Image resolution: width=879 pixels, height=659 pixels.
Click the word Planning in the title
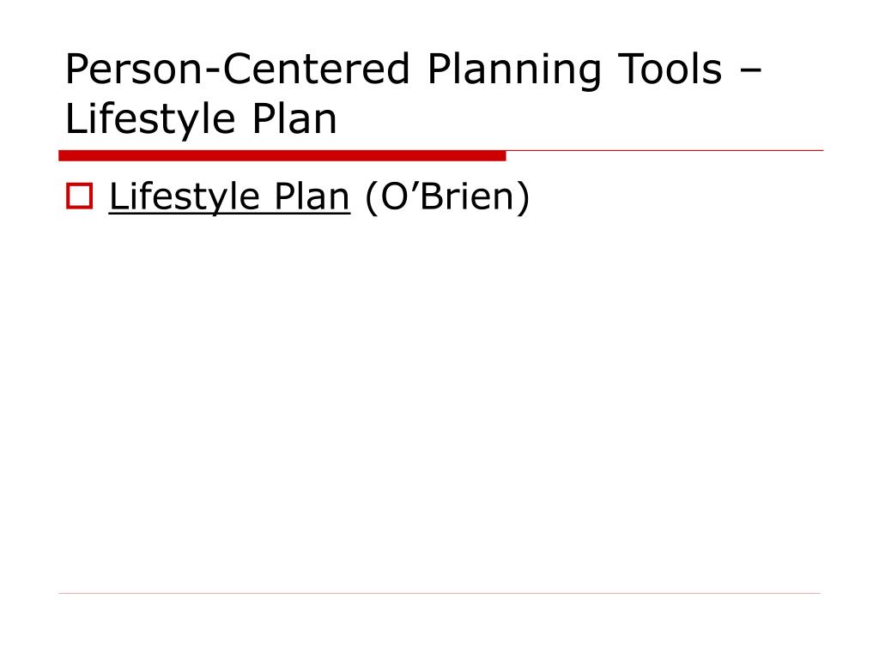click(x=513, y=70)
